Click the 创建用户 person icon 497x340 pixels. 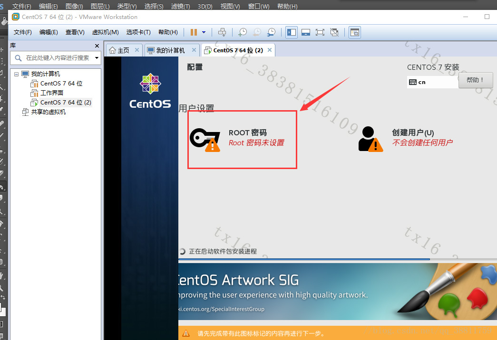370,139
